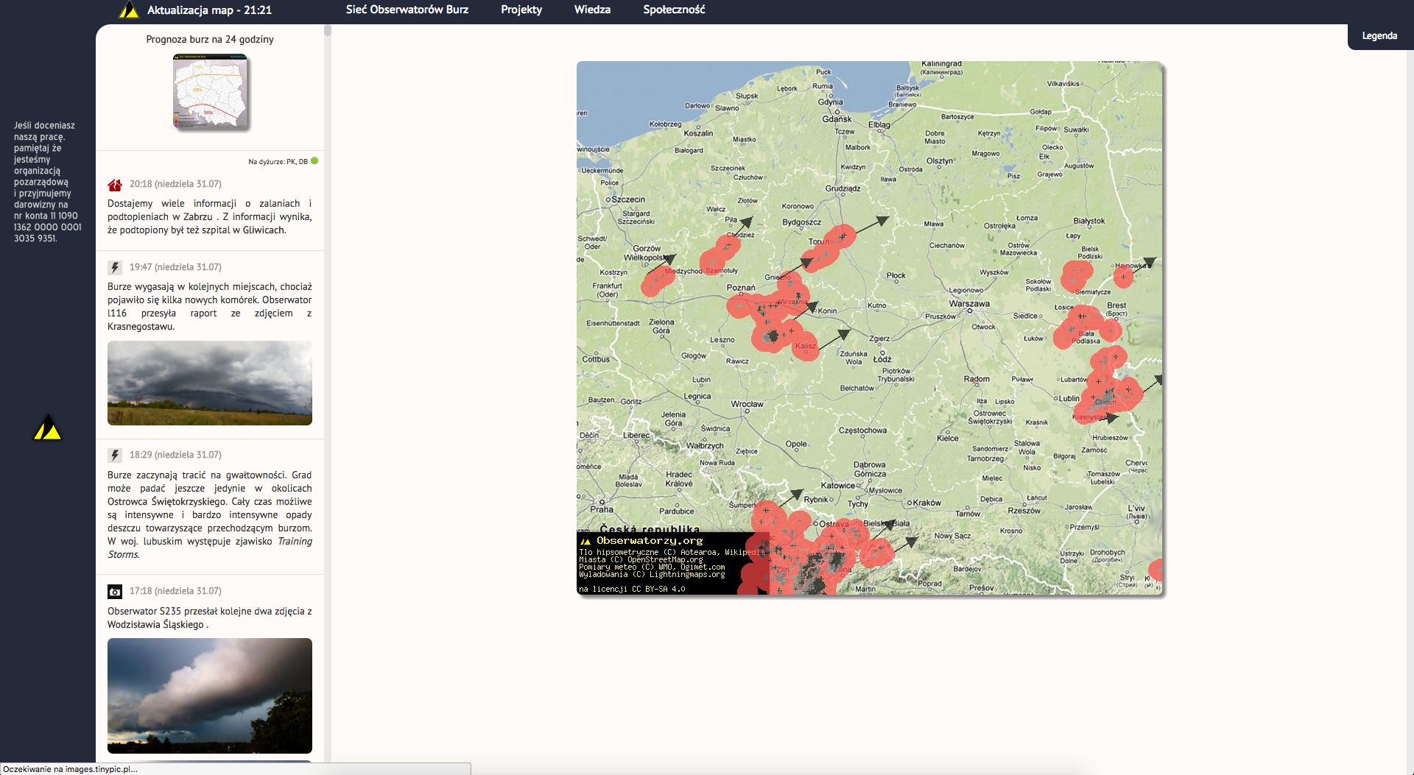The image size is (1414, 775).
Task: Click the lightning icon beside 19:47 entry
Action: coord(115,268)
